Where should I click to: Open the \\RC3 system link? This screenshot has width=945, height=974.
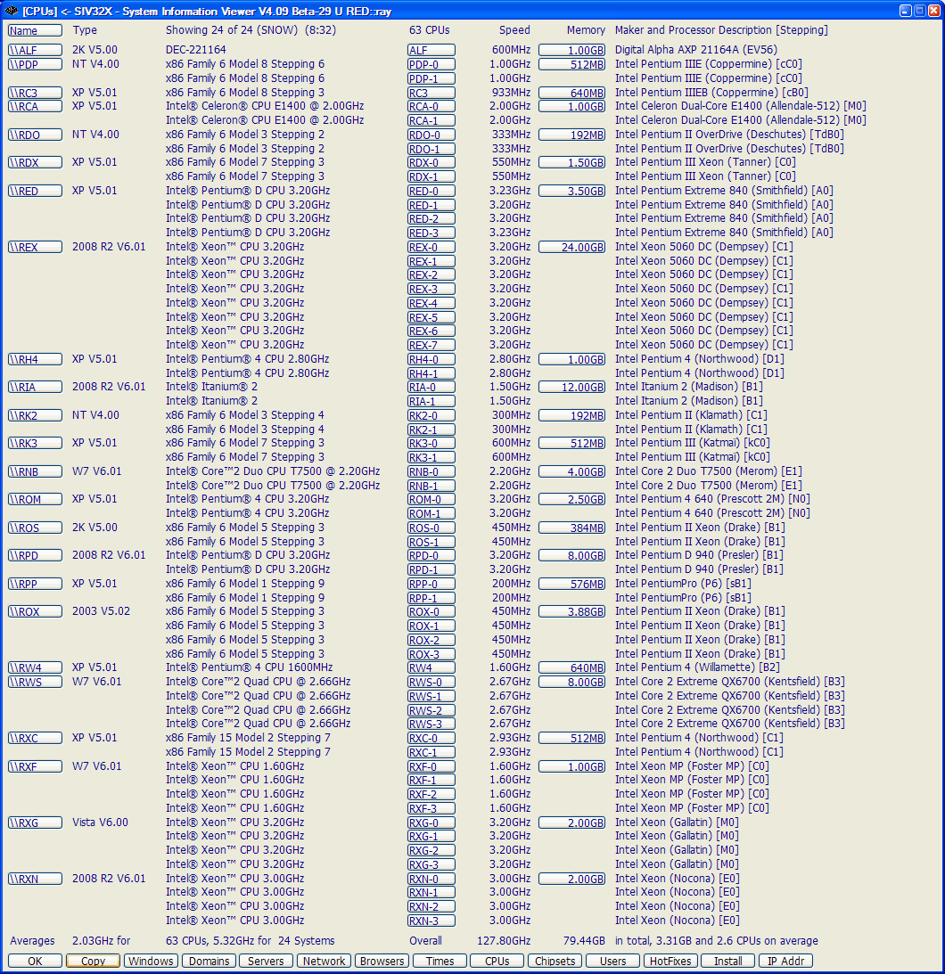pos(35,93)
